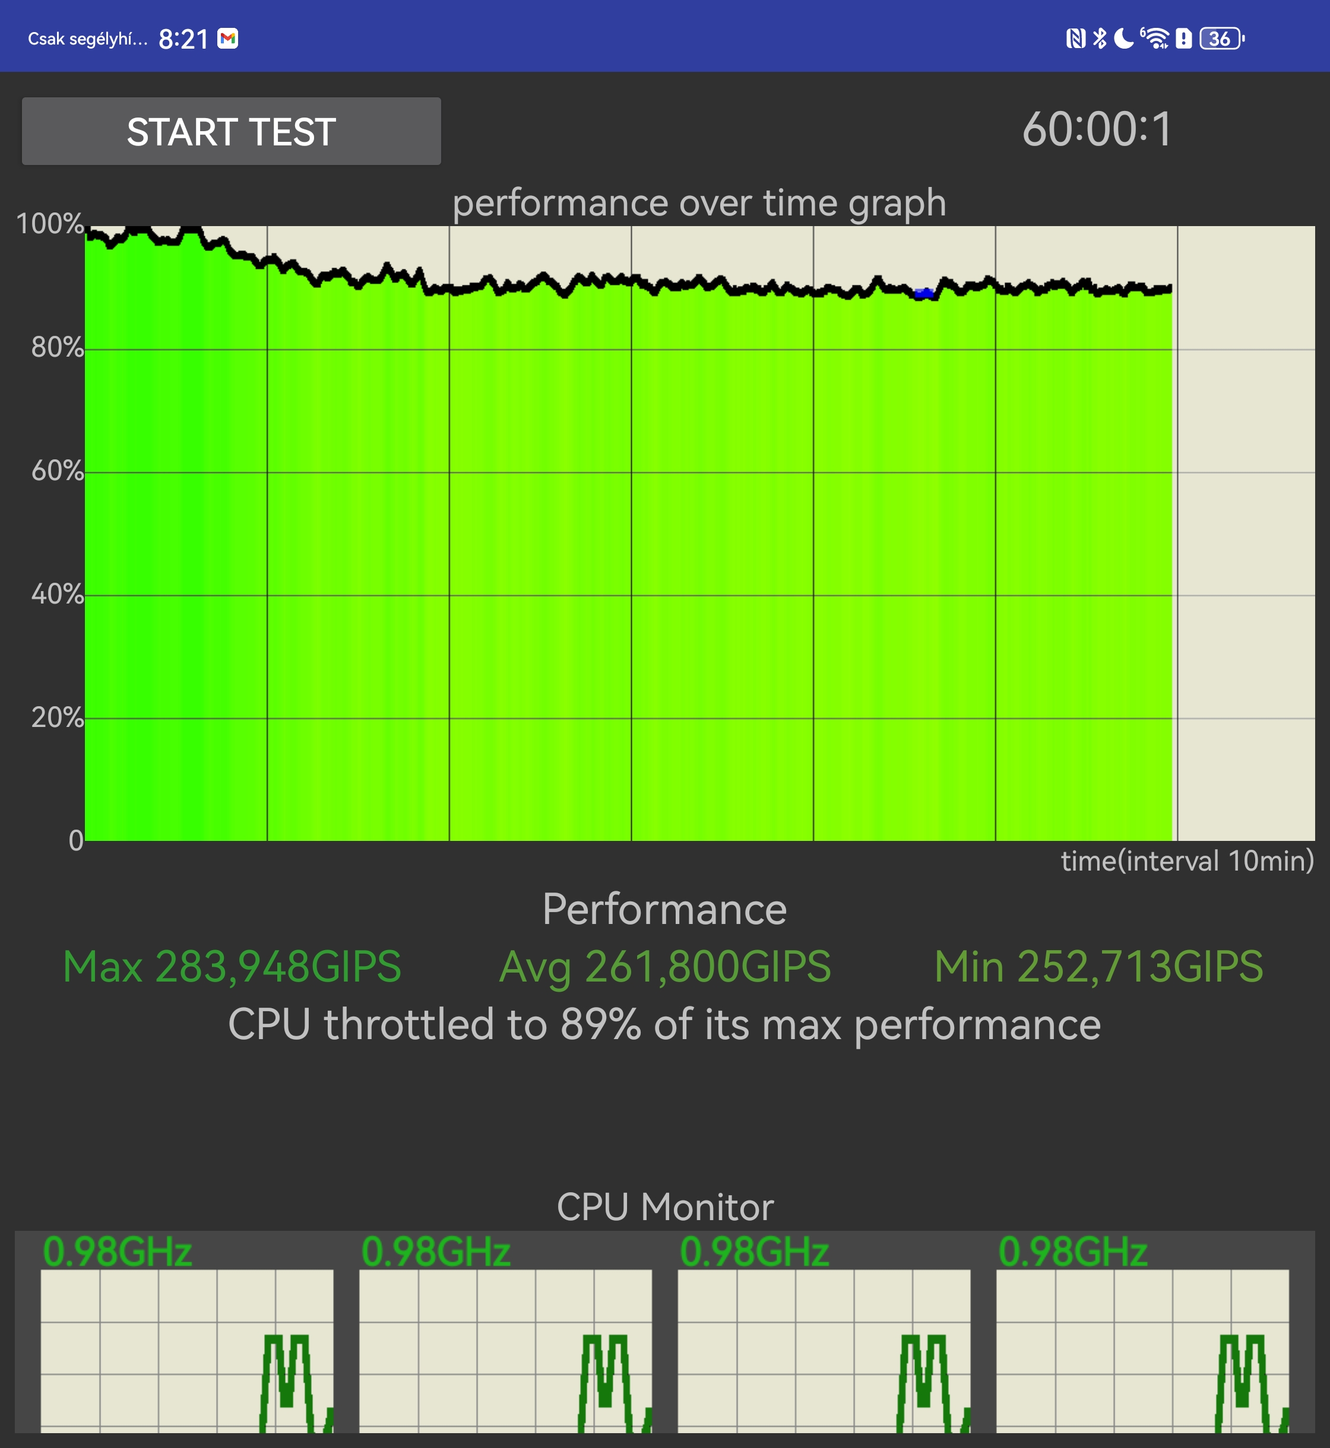Image resolution: width=1330 pixels, height=1448 pixels.
Task: Tap the Max 283,948GIPS value
Action: coord(232,966)
